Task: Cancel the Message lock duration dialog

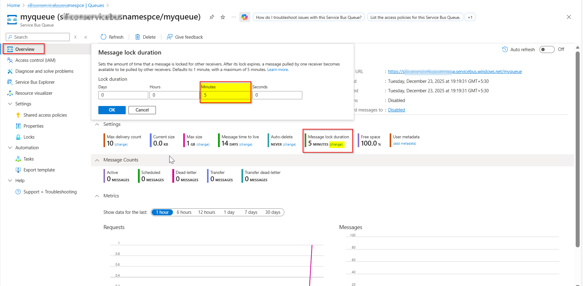Action: pyautogui.click(x=142, y=110)
